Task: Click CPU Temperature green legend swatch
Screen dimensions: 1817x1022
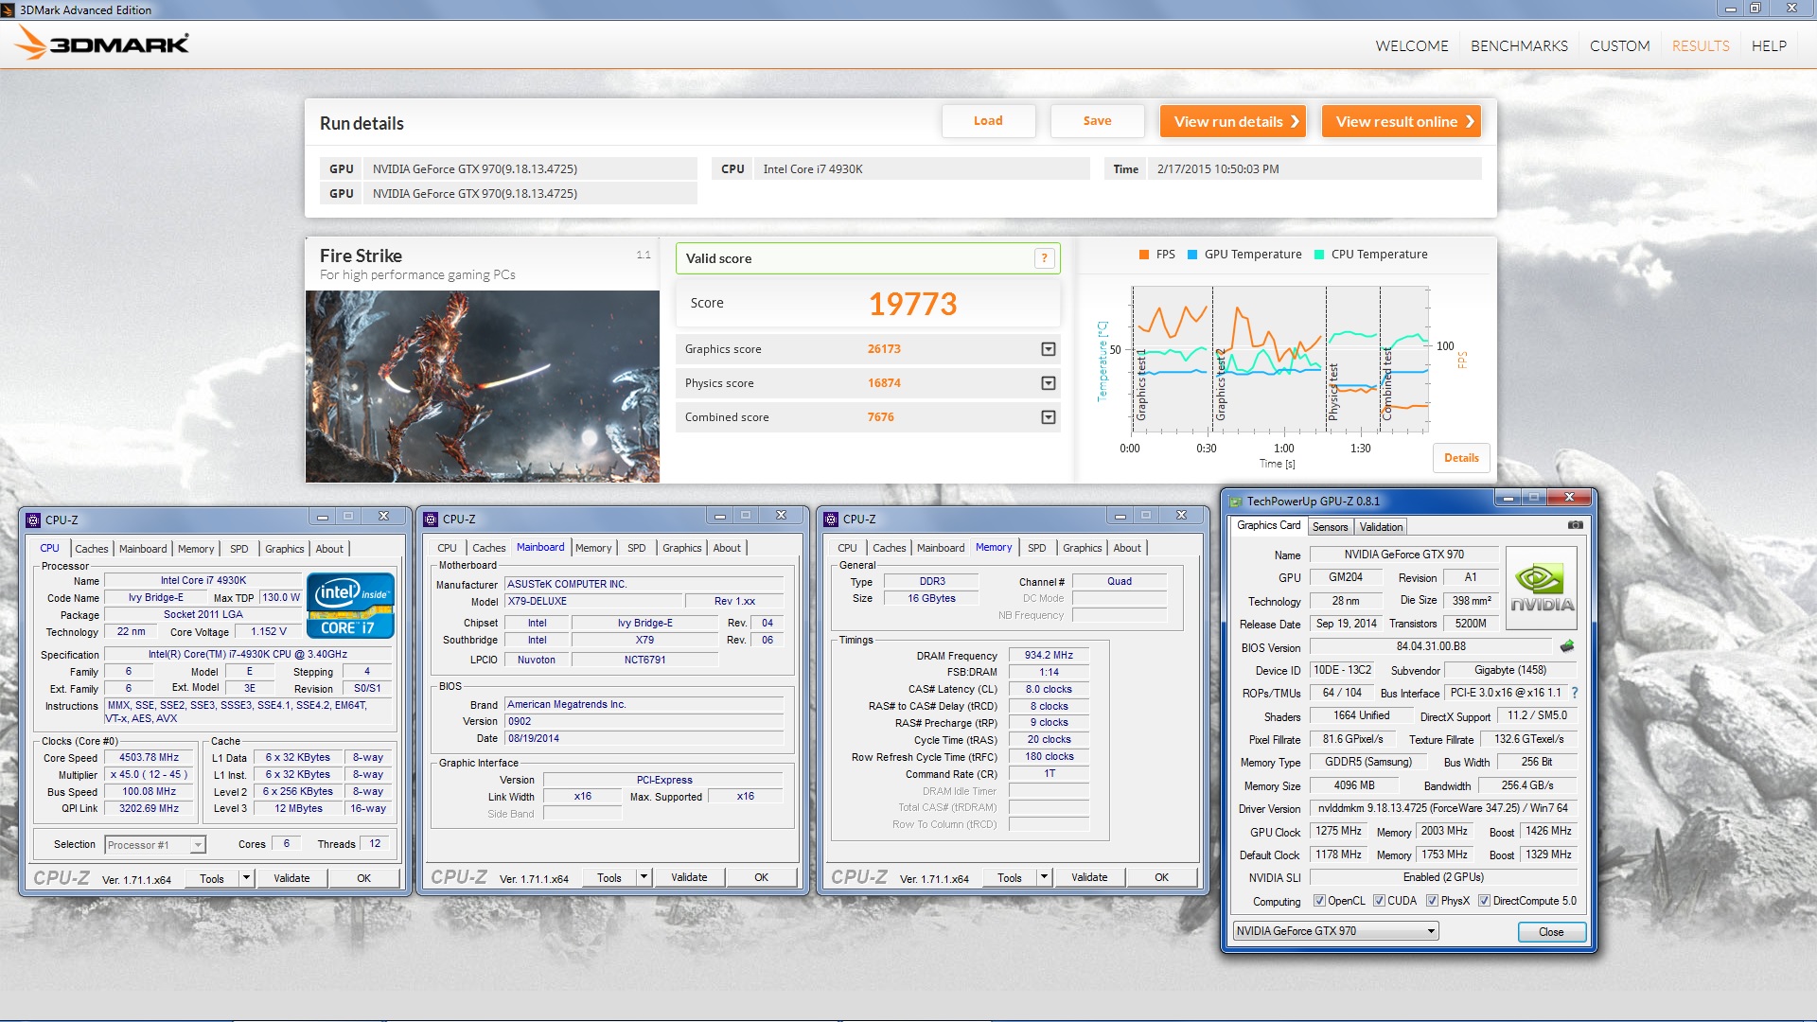Action: 1319,255
